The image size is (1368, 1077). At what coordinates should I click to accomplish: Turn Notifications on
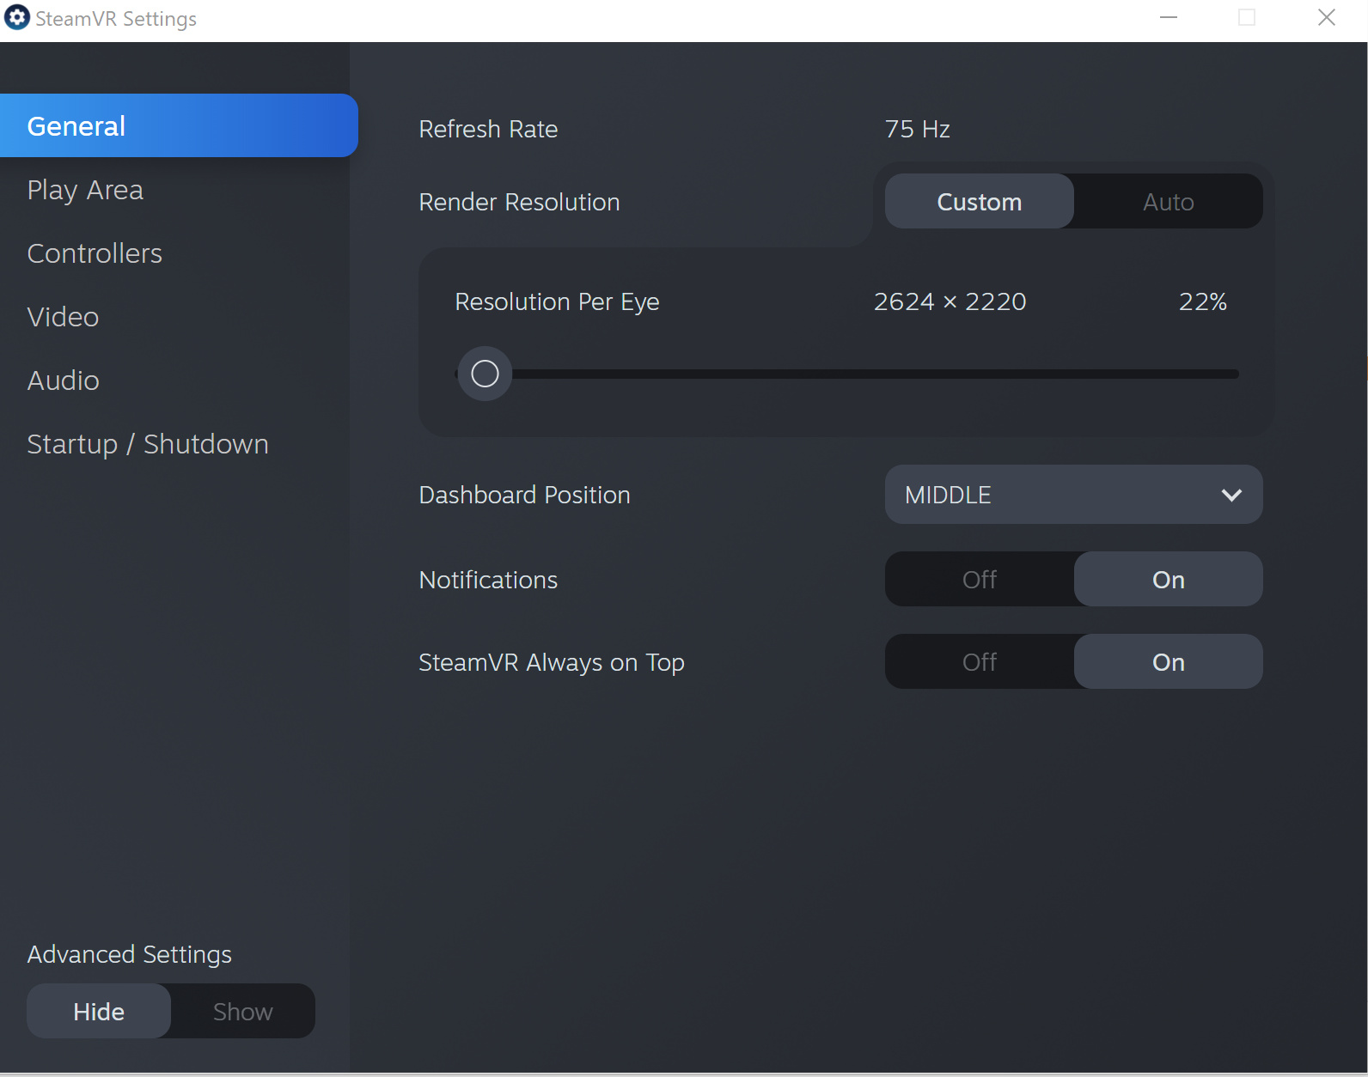pyautogui.click(x=1168, y=580)
